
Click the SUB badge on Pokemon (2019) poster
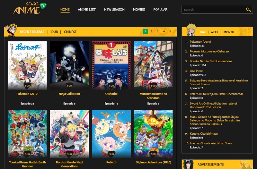click(x=27, y=86)
